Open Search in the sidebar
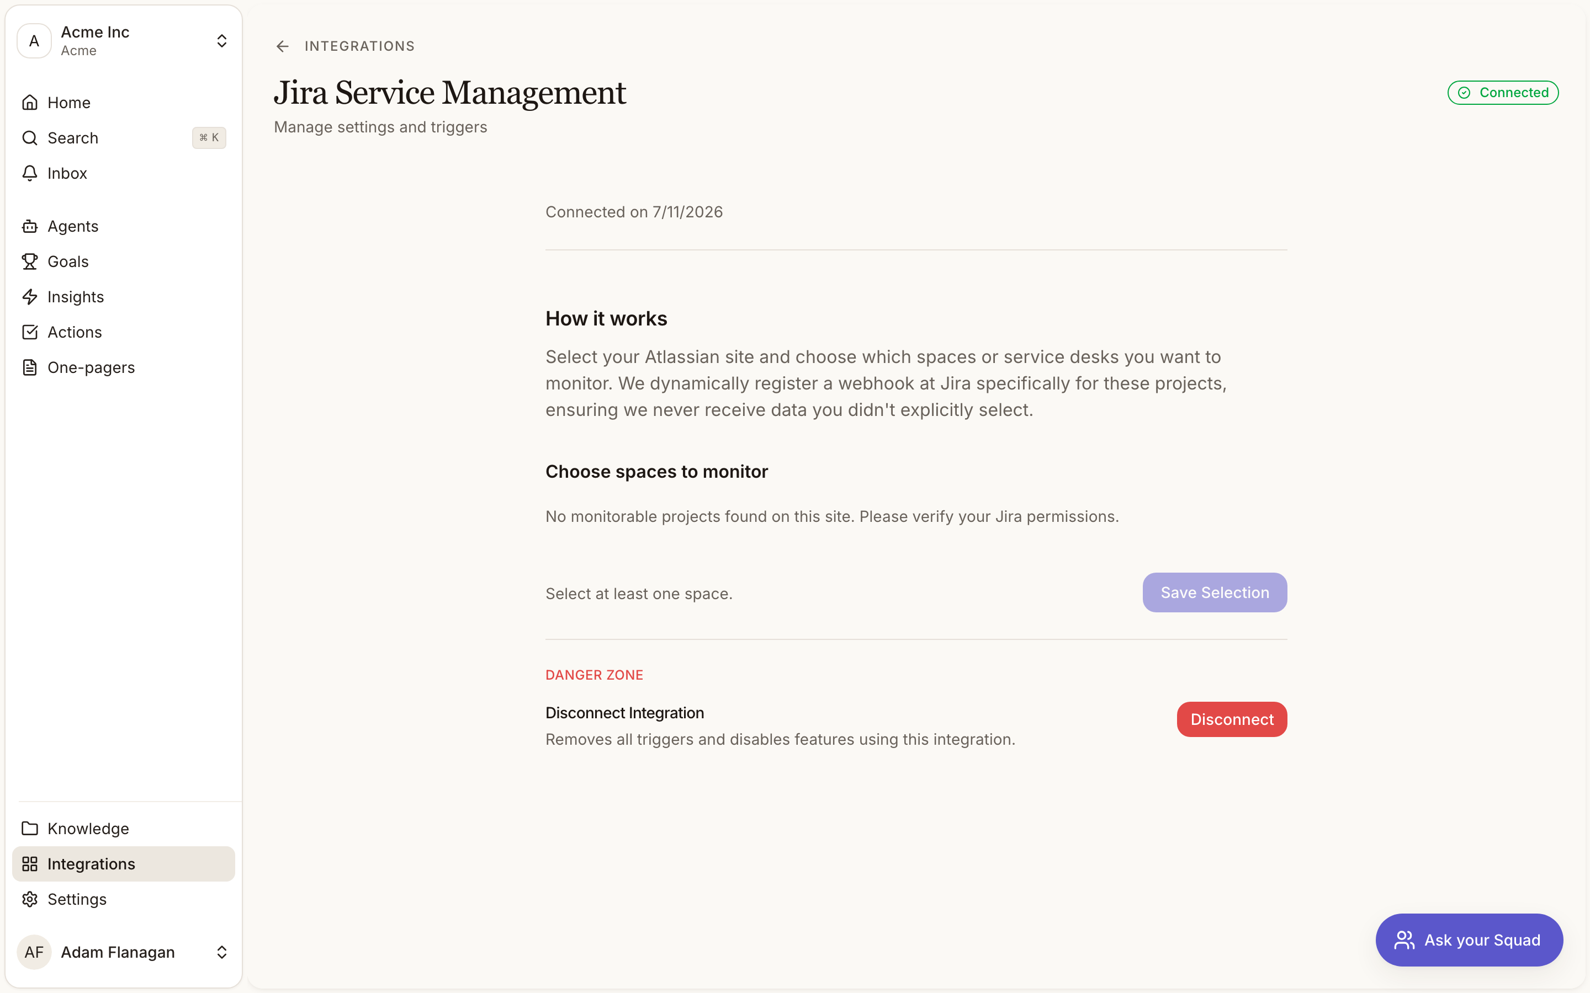The height and width of the screenshot is (993, 1590). tap(124, 138)
